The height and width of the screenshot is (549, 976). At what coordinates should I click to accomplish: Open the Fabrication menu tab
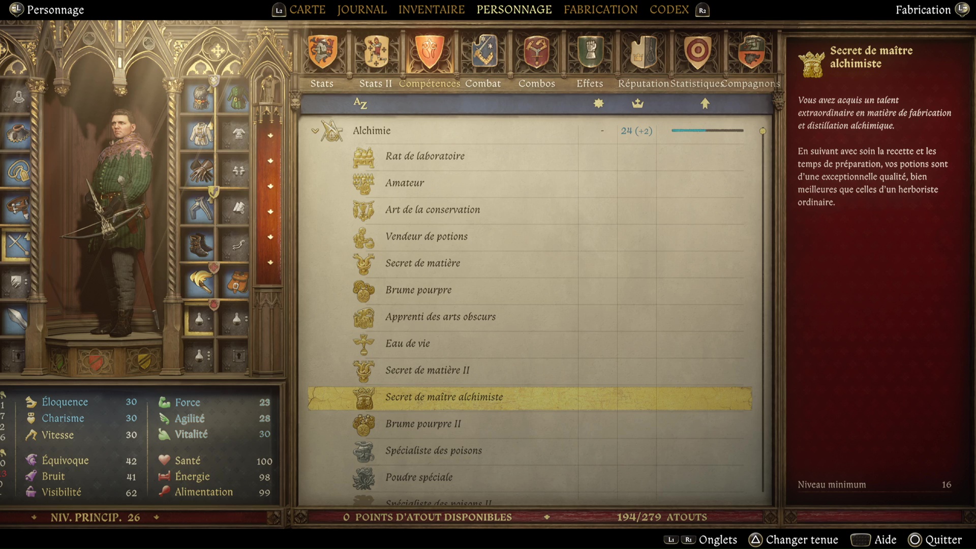[x=599, y=9]
